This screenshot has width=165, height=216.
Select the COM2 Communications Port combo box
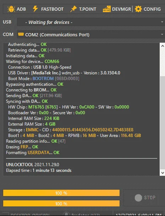point(91,35)
